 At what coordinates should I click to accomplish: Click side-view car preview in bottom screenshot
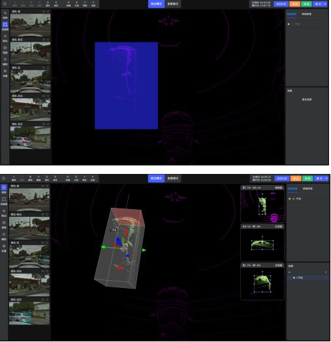(262, 245)
